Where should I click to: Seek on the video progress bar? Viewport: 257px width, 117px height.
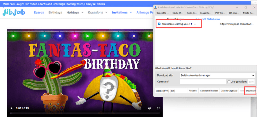point(85,113)
